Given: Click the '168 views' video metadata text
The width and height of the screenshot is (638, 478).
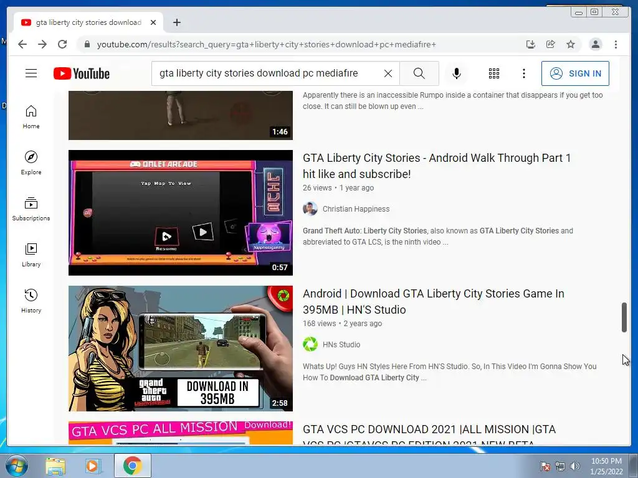Looking at the screenshot, I should click(320, 324).
